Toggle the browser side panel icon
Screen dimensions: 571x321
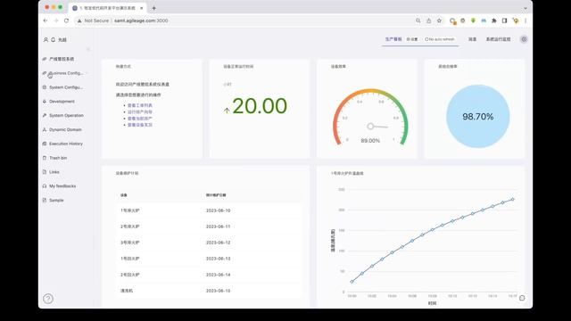pyautogui.click(x=504, y=21)
